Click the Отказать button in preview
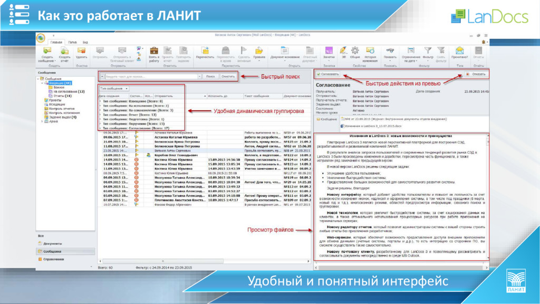 (476, 74)
